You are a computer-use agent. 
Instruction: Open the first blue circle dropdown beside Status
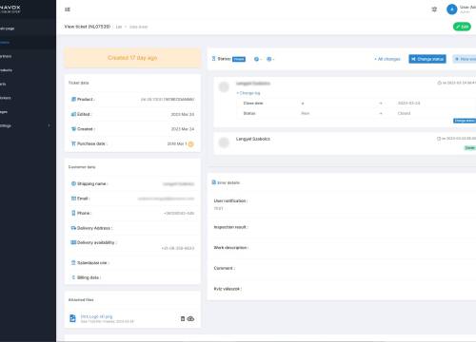[258, 59]
